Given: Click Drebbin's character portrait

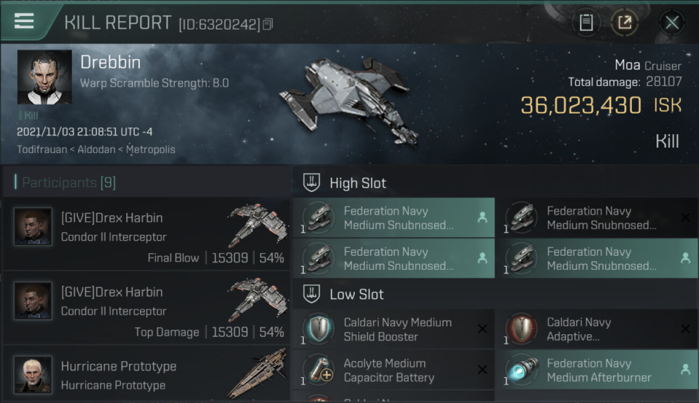Looking at the screenshot, I should [44, 77].
